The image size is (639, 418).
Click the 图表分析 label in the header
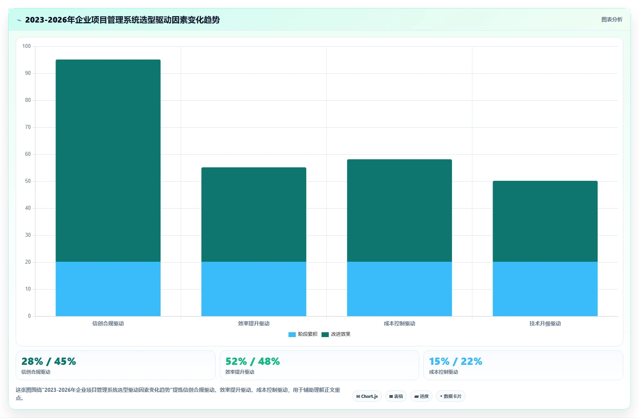coord(612,19)
